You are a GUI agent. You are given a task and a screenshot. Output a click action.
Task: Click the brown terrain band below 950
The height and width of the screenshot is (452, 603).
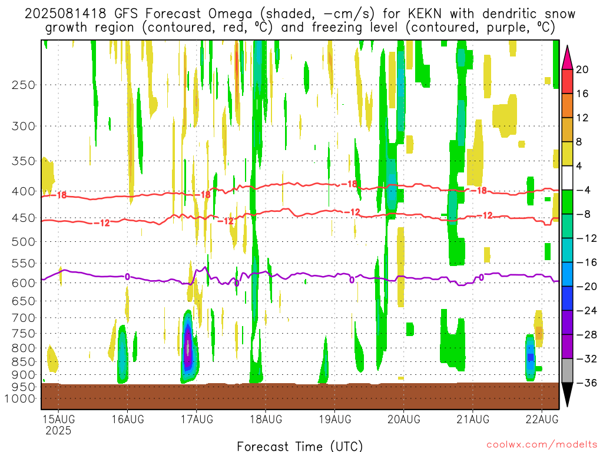pyautogui.click(x=300, y=396)
